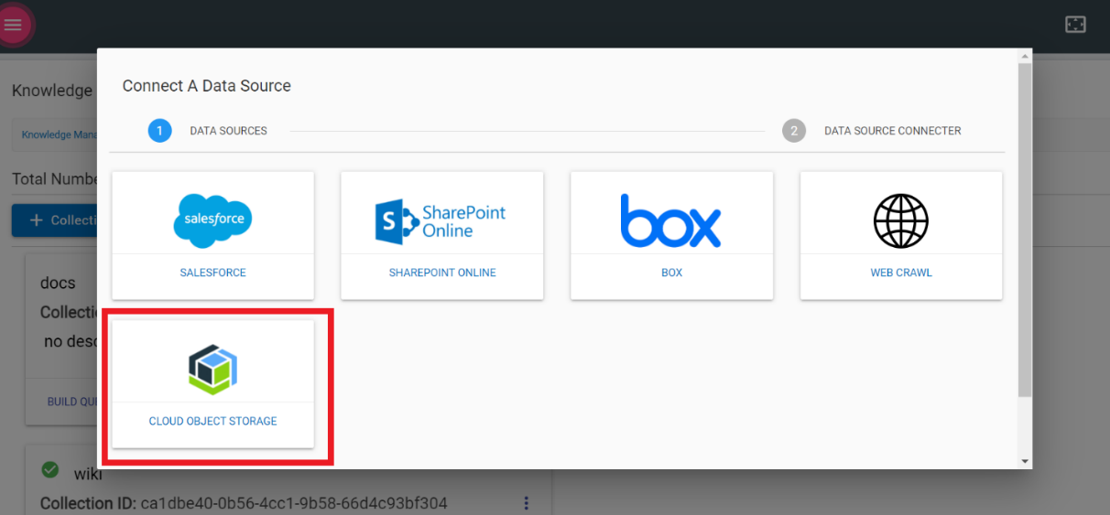Go to step 1 Data Sources

pos(208,131)
